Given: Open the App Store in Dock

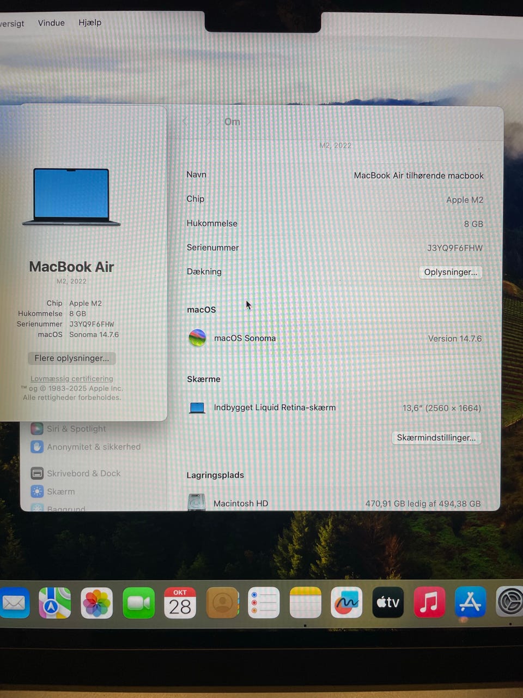Looking at the screenshot, I should [470, 603].
